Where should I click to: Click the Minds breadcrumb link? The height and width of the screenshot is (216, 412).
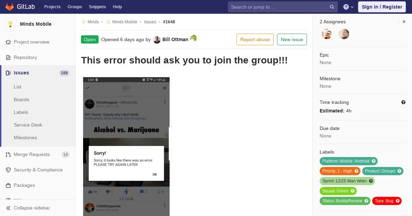(x=93, y=22)
